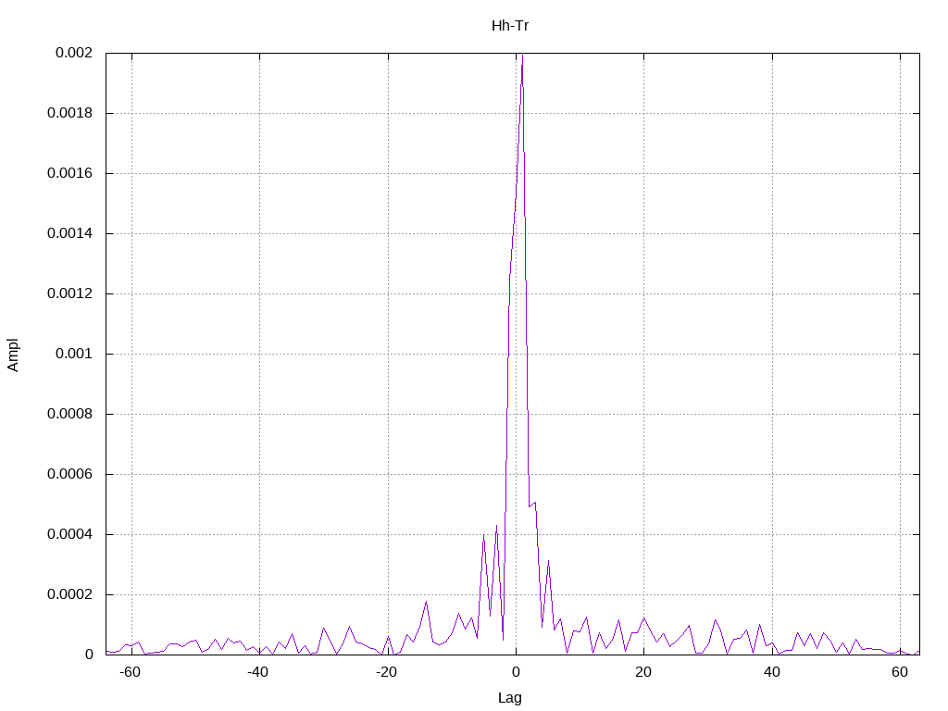Click the y-axis value 0.001

(74, 354)
